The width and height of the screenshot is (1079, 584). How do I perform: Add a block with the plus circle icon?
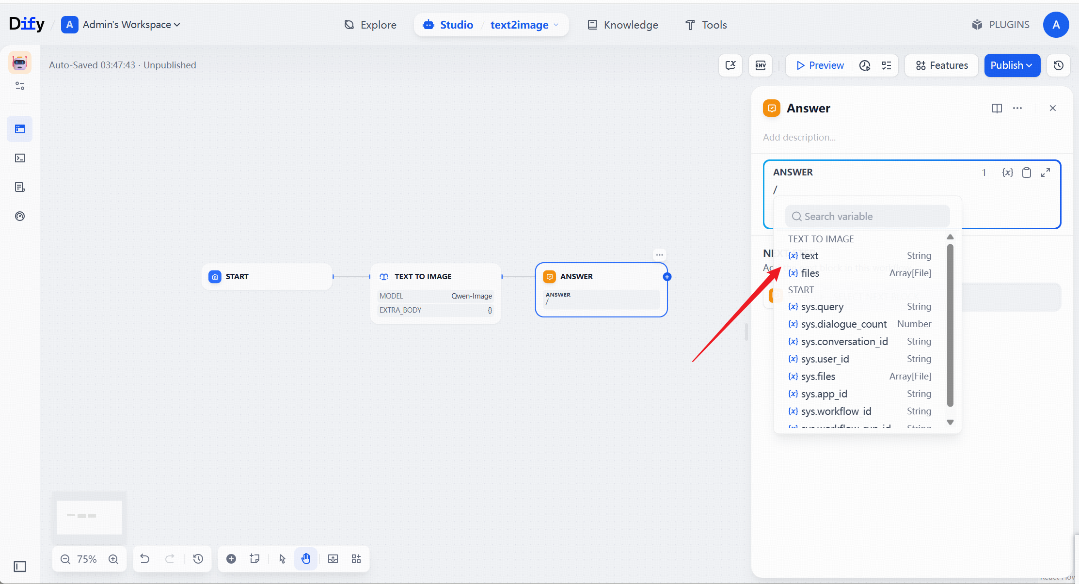point(231,559)
